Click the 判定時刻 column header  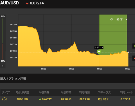point(84,93)
